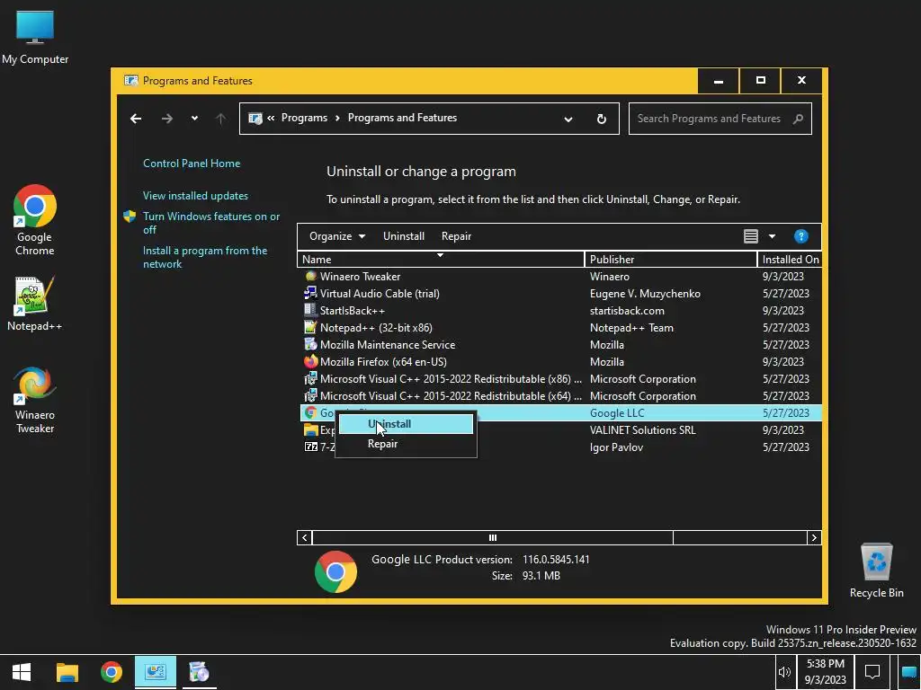Select Virtual Audio Cable (trial) entry

tap(560, 294)
